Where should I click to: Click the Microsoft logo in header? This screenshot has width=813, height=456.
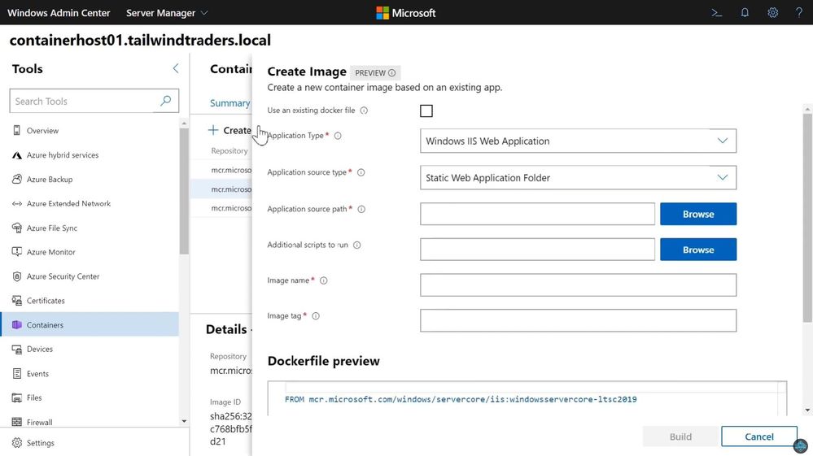click(x=406, y=13)
